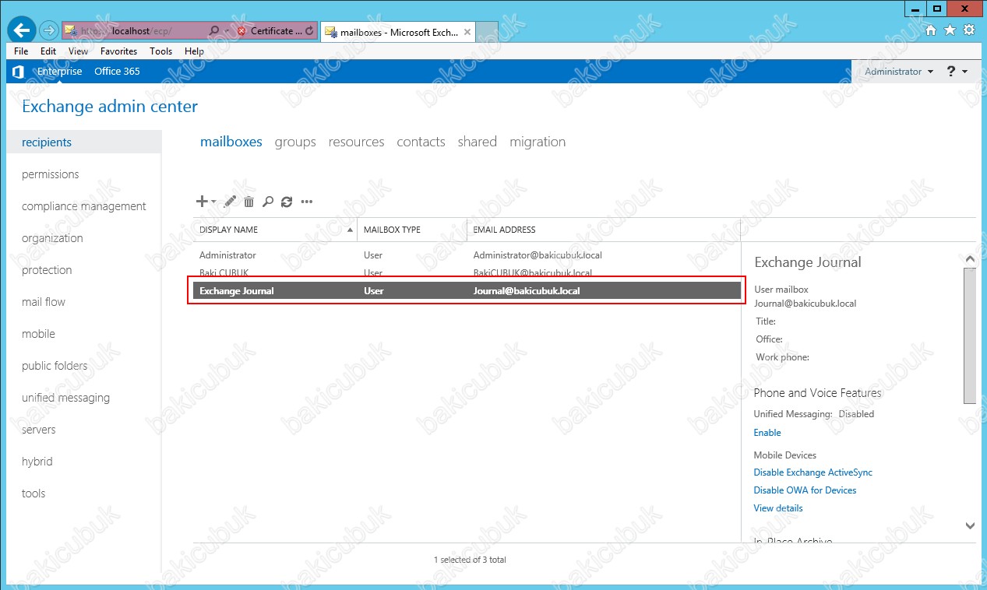Click details pane scrollbar down arrow
Image resolution: width=987 pixels, height=590 pixels.
tap(970, 526)
